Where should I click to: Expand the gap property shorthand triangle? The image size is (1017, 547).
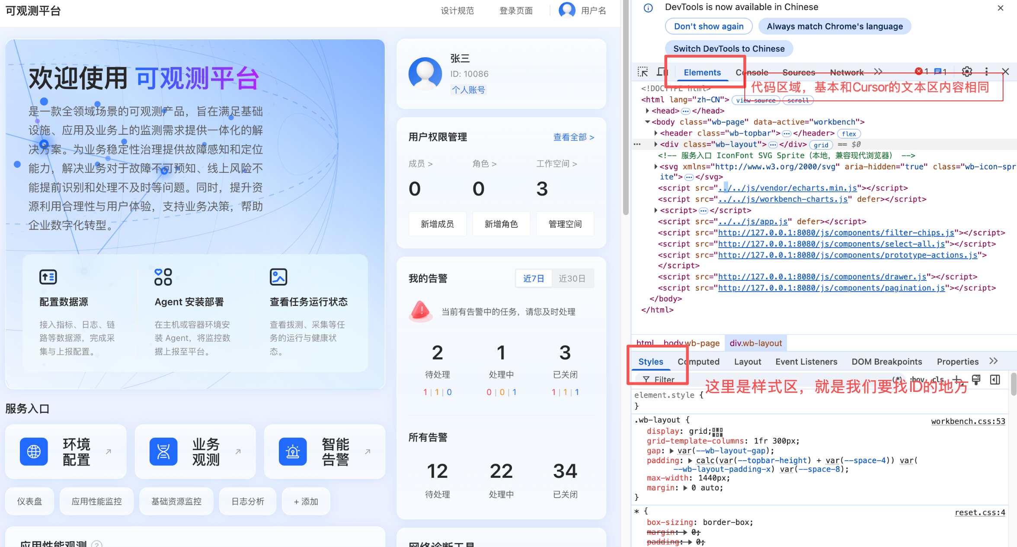point(672,451)
